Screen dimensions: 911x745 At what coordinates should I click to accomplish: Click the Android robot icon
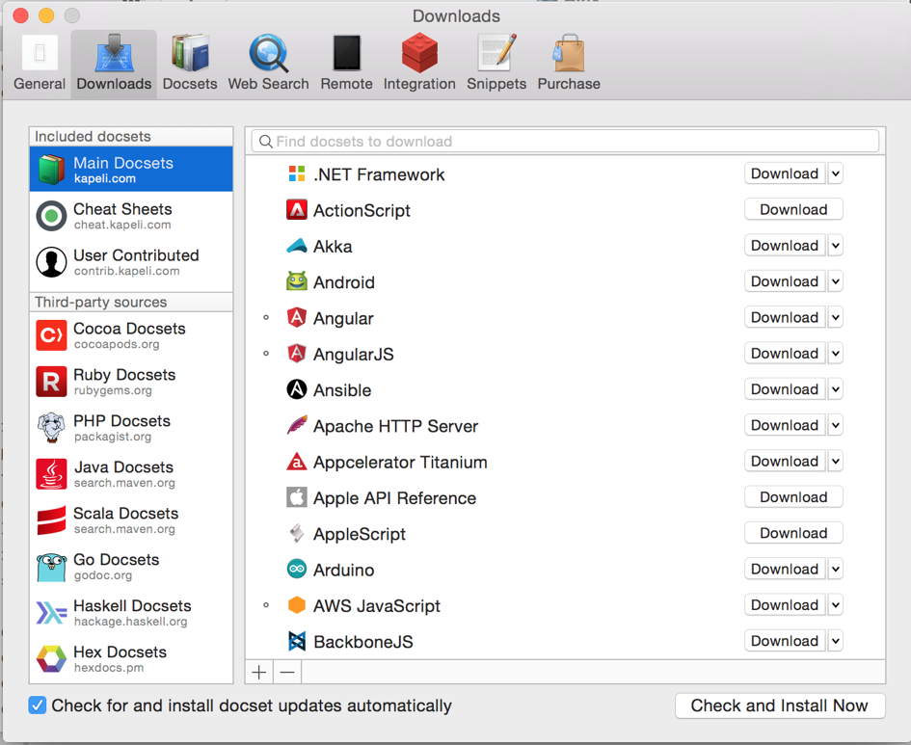(x=297, y=281)
